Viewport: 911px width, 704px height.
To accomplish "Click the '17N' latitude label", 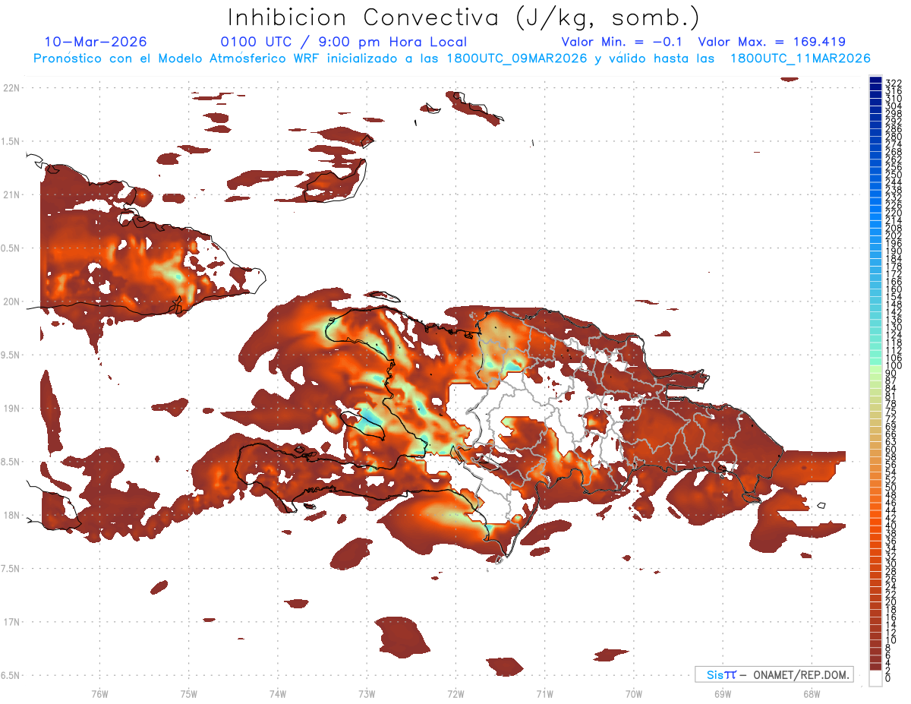I will [12, 622].
